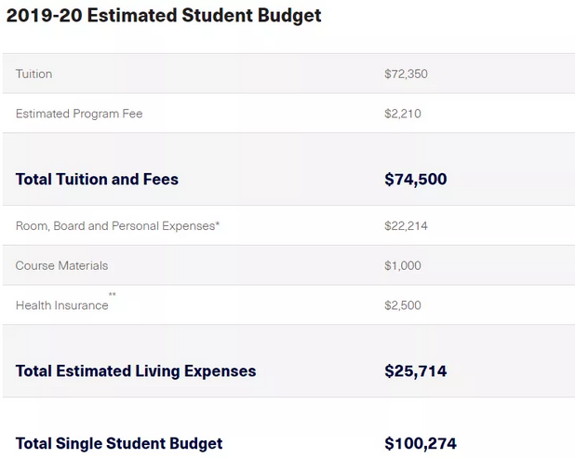Select Room, Board and Personal Expenses label
This screenshot has height=458, width=575.
tap(115, 225)
